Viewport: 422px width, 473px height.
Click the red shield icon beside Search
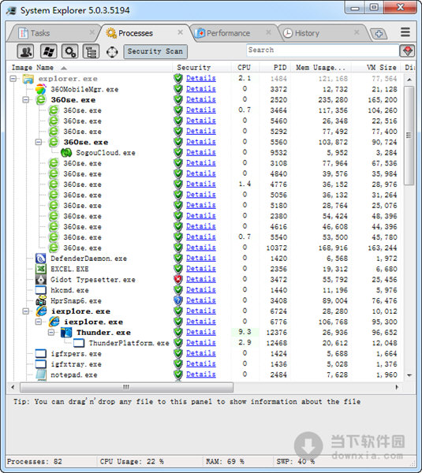coord(408,51)
